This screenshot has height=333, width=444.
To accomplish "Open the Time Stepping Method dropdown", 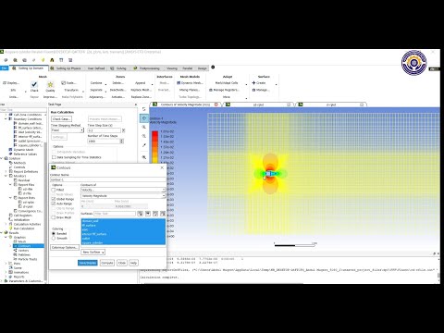I will pos(68,130).
